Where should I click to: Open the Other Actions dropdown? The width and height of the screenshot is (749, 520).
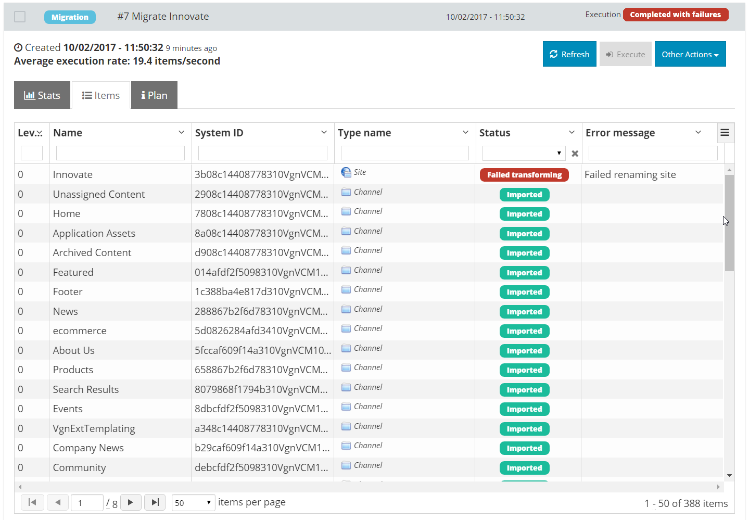tap(690, 54)
